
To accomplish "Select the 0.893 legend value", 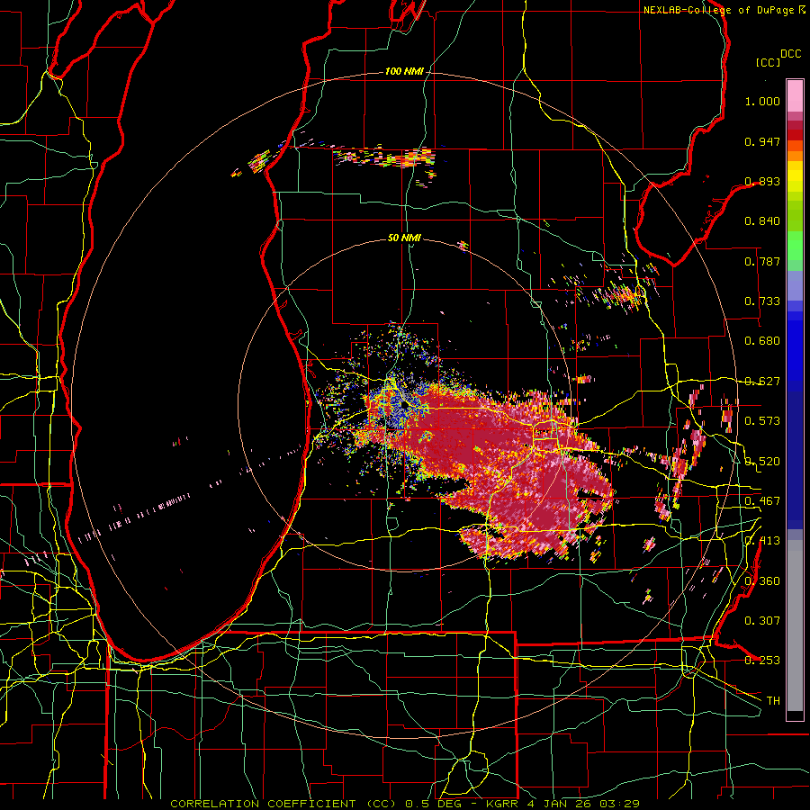I will [x=762, y=181].
